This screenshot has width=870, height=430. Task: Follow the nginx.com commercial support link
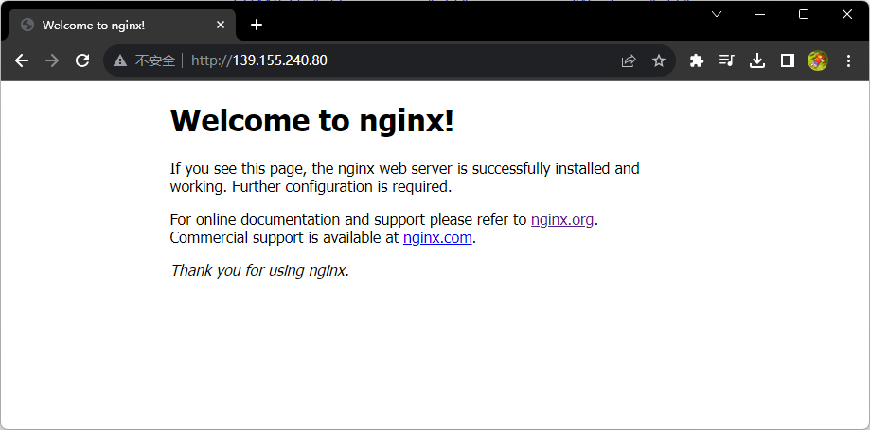tap(437, 237)
